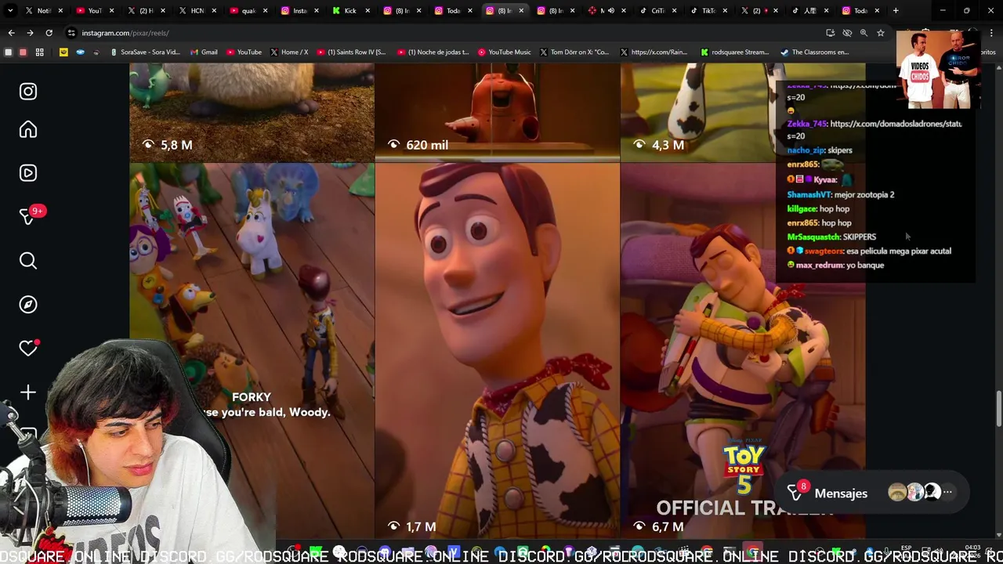
Task: Click the install/cast icon in address bar
Action: [830, 33]
